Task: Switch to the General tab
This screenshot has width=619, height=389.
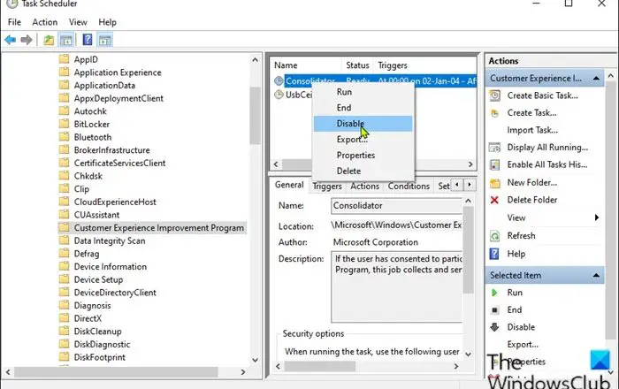Action: coord(289,185)
